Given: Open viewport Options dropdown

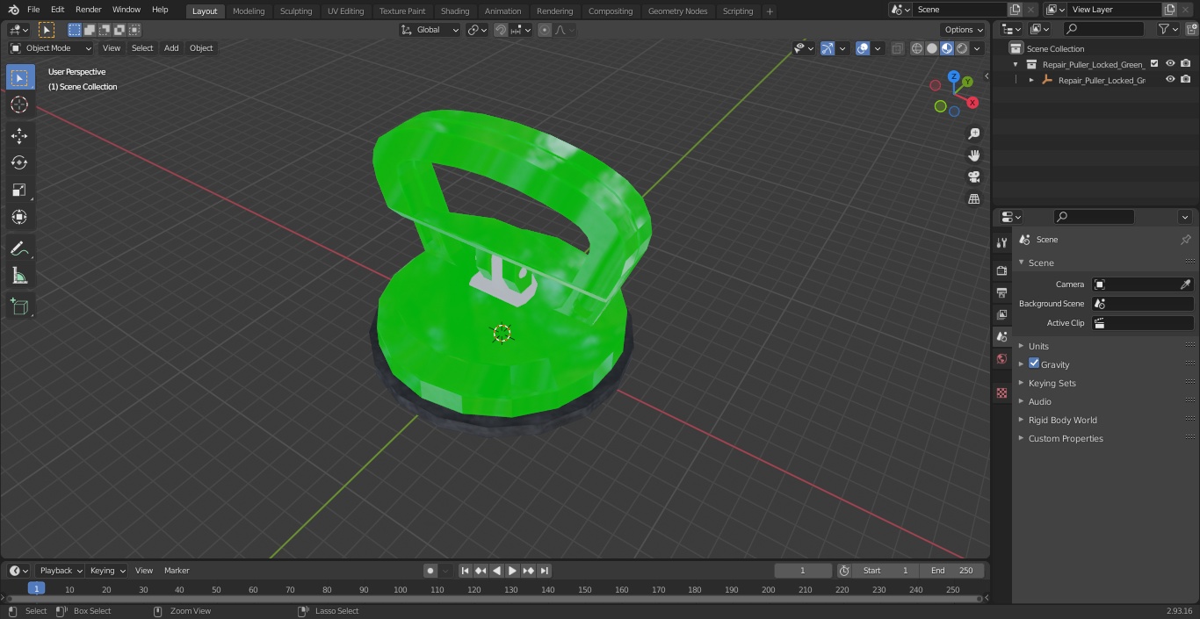Looking at the screenshot, I should coord(965,30).
